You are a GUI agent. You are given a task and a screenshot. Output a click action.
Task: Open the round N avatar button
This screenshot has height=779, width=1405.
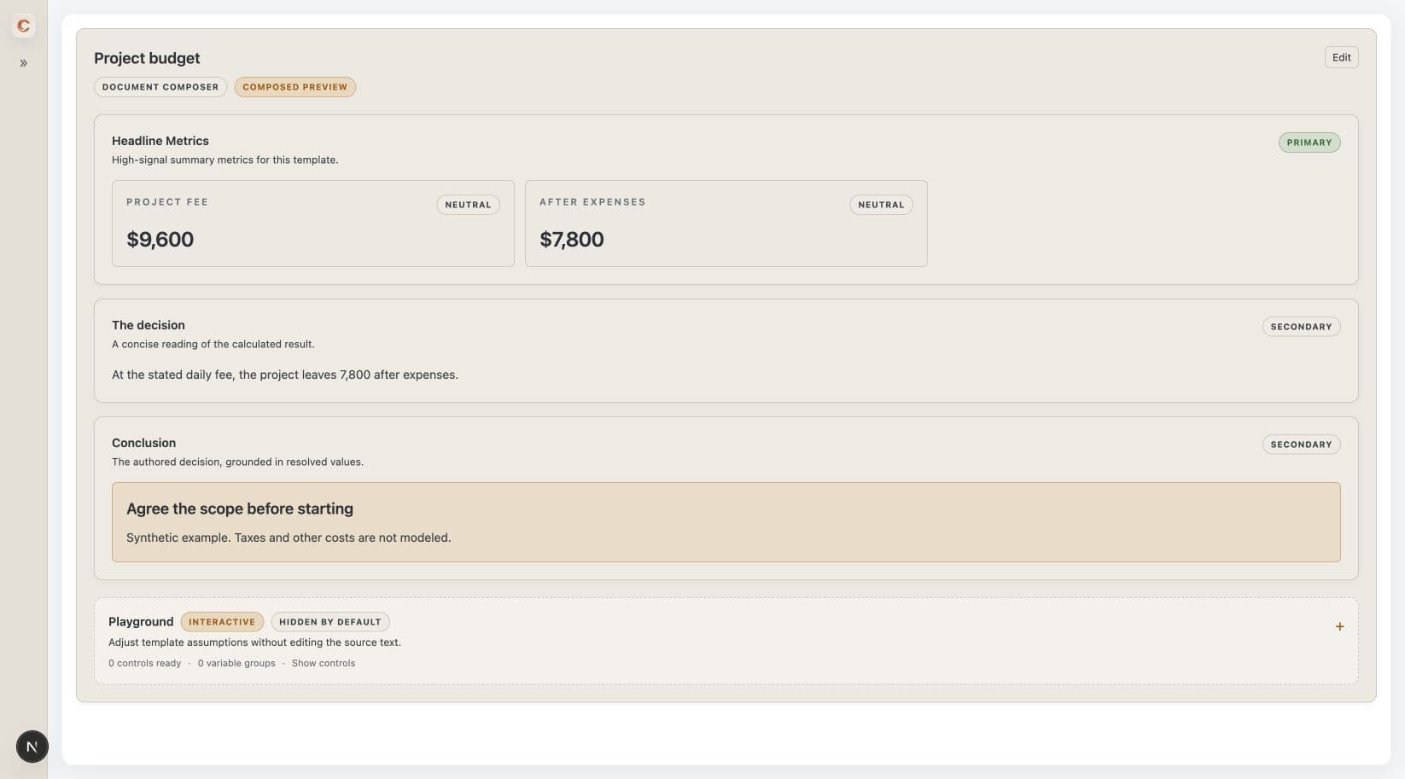(32, 747)
